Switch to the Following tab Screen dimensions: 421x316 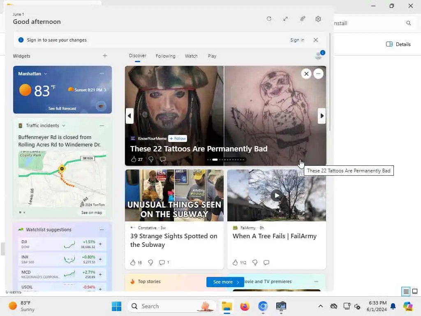click(x=165, y=56)
